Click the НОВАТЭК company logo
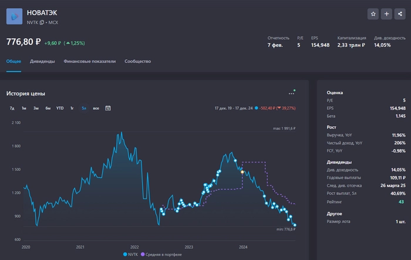The image size is (411, 260). click(15, 16)
